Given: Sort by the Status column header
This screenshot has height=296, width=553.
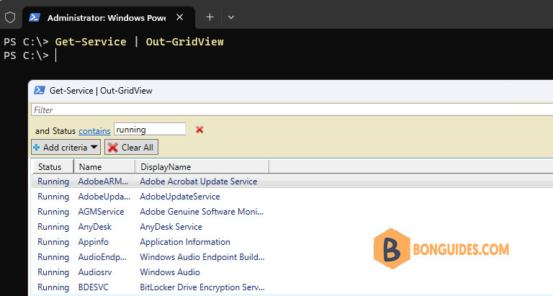Looking at the screenshot, I should pos(53,166).
